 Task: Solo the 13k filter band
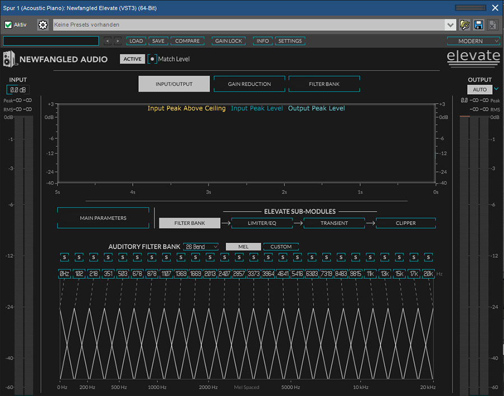(x=385, y=257)
